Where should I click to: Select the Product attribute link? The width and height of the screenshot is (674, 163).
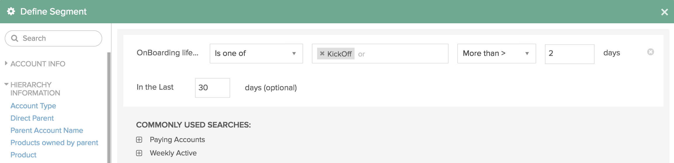[23, 155]
